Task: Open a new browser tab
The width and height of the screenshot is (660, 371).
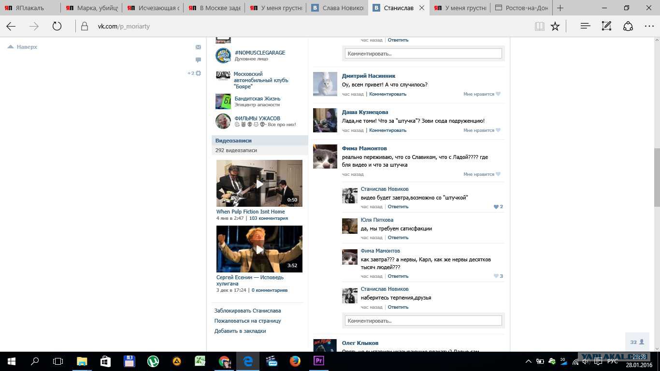Action: [x=560, y=8]
